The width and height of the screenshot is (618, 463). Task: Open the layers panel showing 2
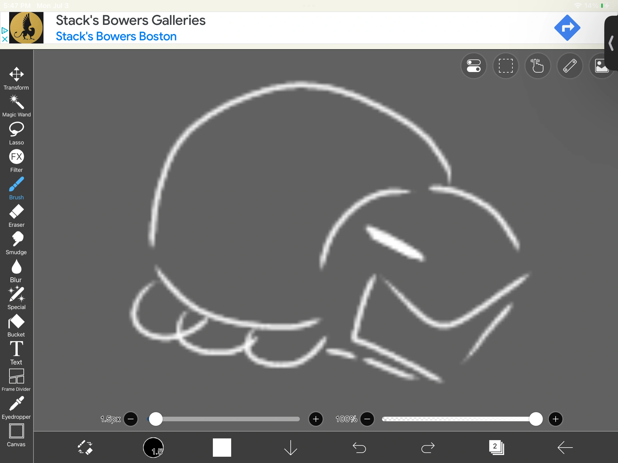click(x=496, y=447)
